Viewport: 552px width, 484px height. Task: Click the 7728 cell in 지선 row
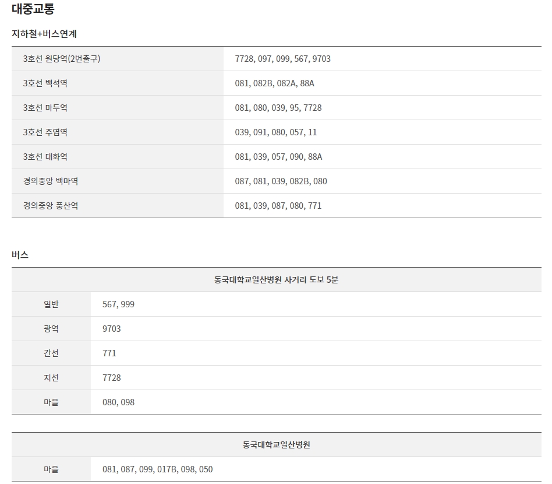tap(112, 378)
